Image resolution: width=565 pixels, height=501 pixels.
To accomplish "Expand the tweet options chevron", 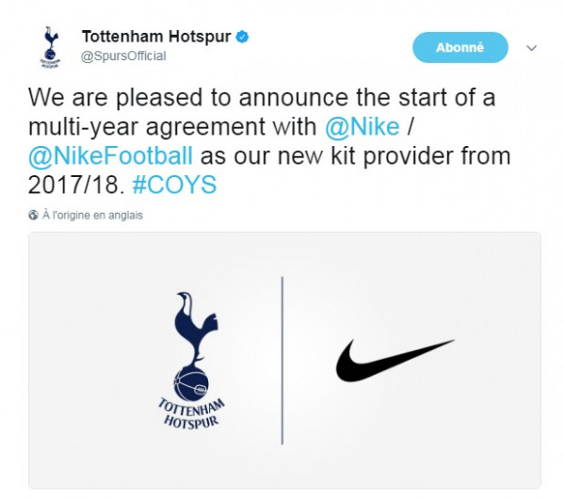I will (532, 47).
